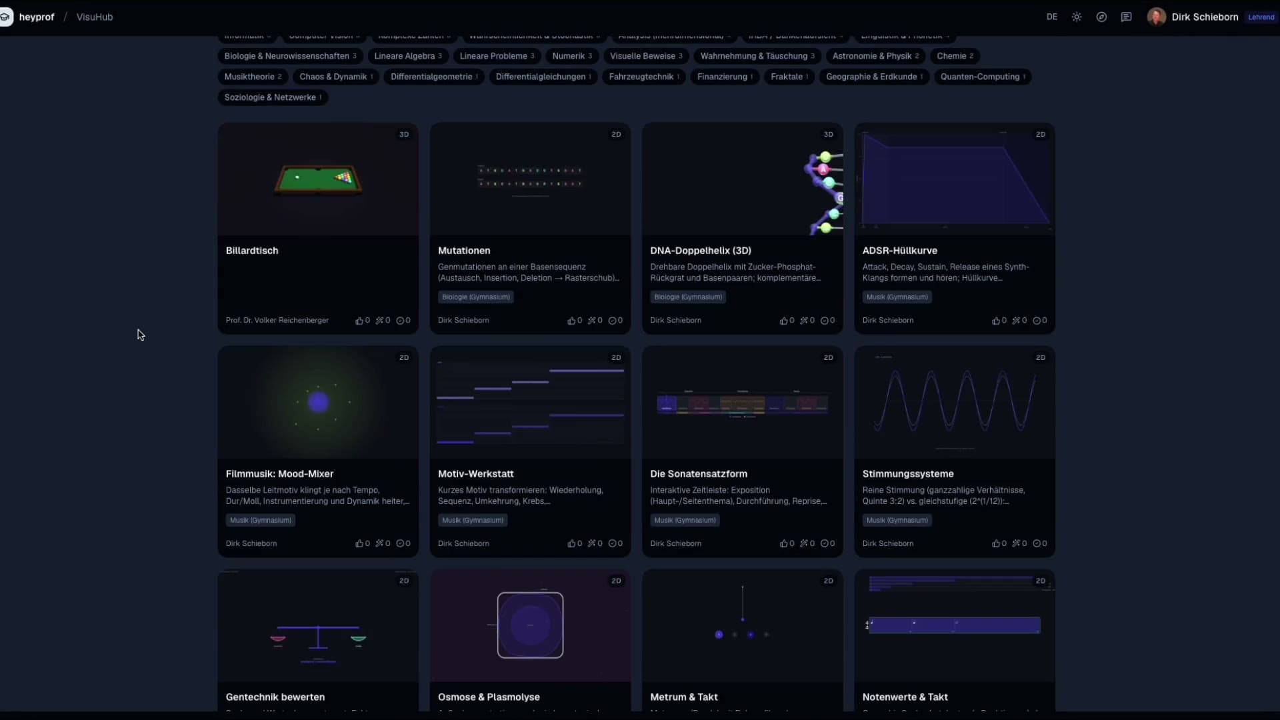Like the ADSR-Hüllkurve card

point(996,321)
